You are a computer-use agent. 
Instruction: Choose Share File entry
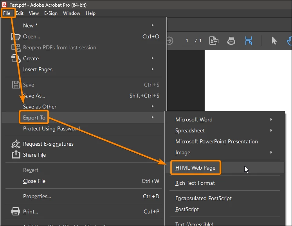click(x=84, y=155)
